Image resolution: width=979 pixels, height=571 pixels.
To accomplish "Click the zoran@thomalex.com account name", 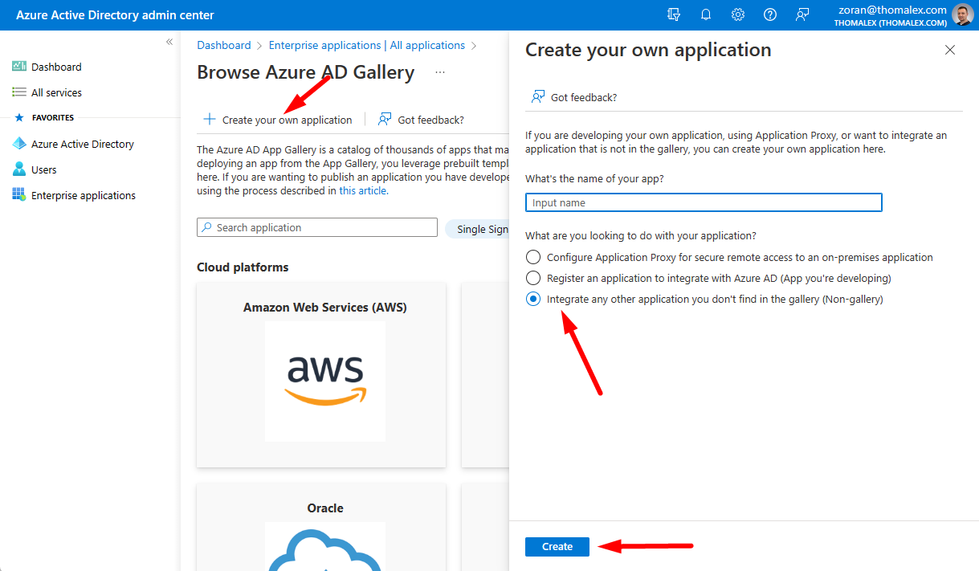I will pyautogui.click(x=892, y=10).
